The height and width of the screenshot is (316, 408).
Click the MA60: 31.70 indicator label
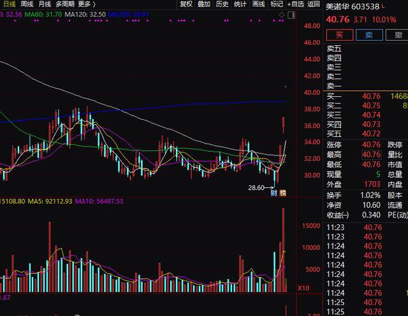point(43,14)
